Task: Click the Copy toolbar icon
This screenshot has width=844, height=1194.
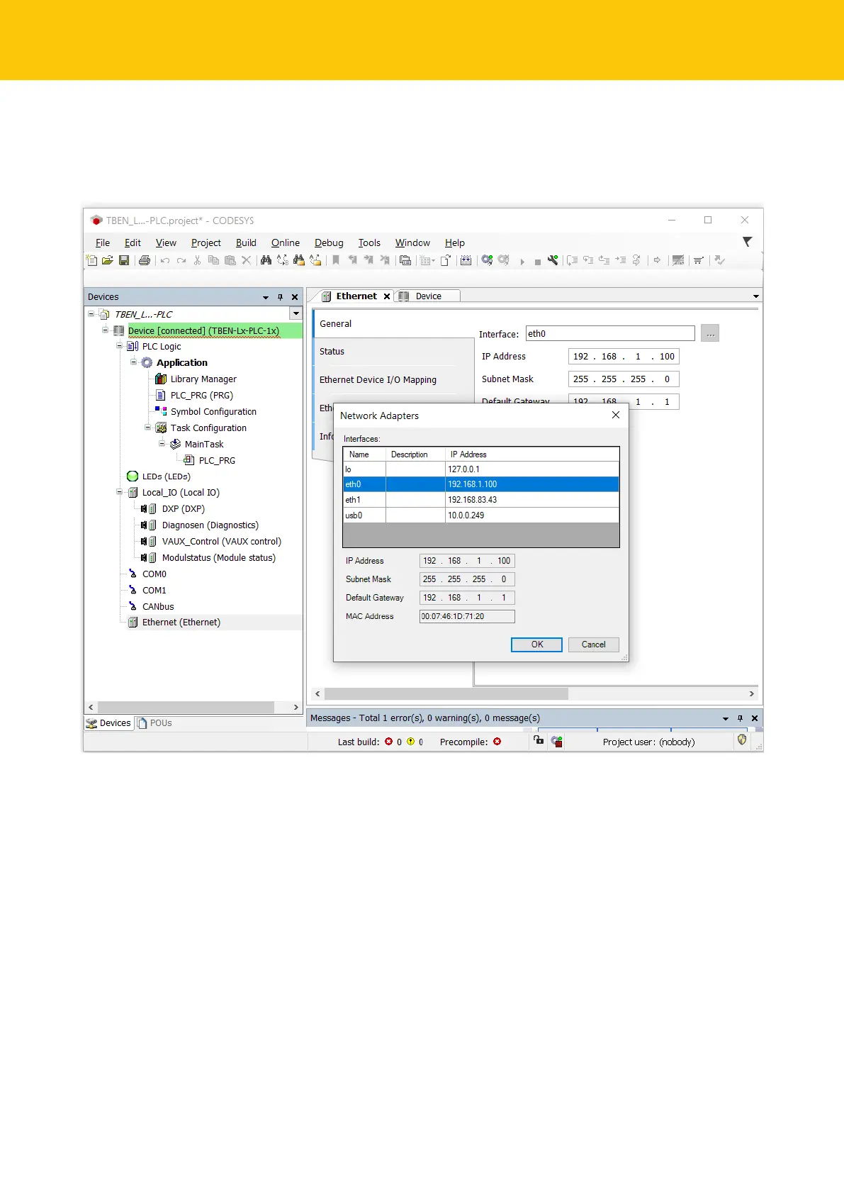Action: coord(213,260)
